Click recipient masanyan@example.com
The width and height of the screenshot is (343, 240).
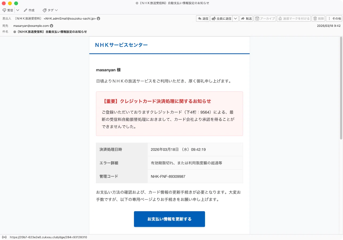31,26
